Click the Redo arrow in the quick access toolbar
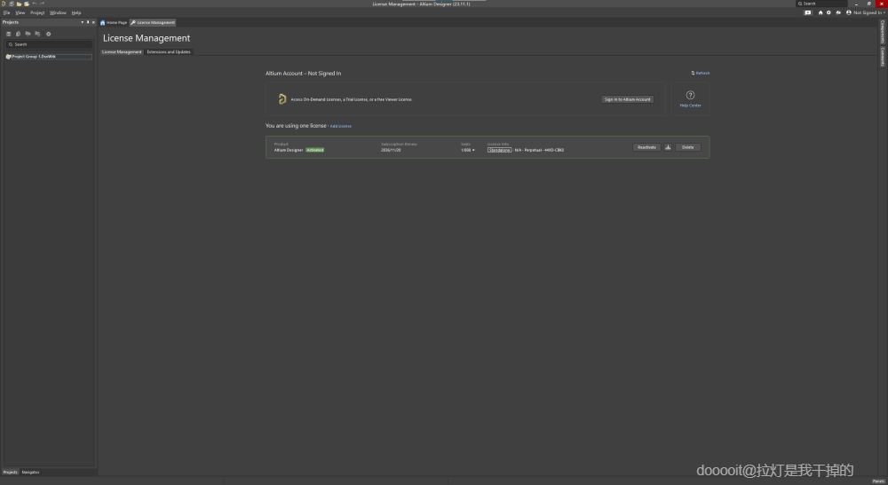The image size is (888, 485). tap(42, 4)
